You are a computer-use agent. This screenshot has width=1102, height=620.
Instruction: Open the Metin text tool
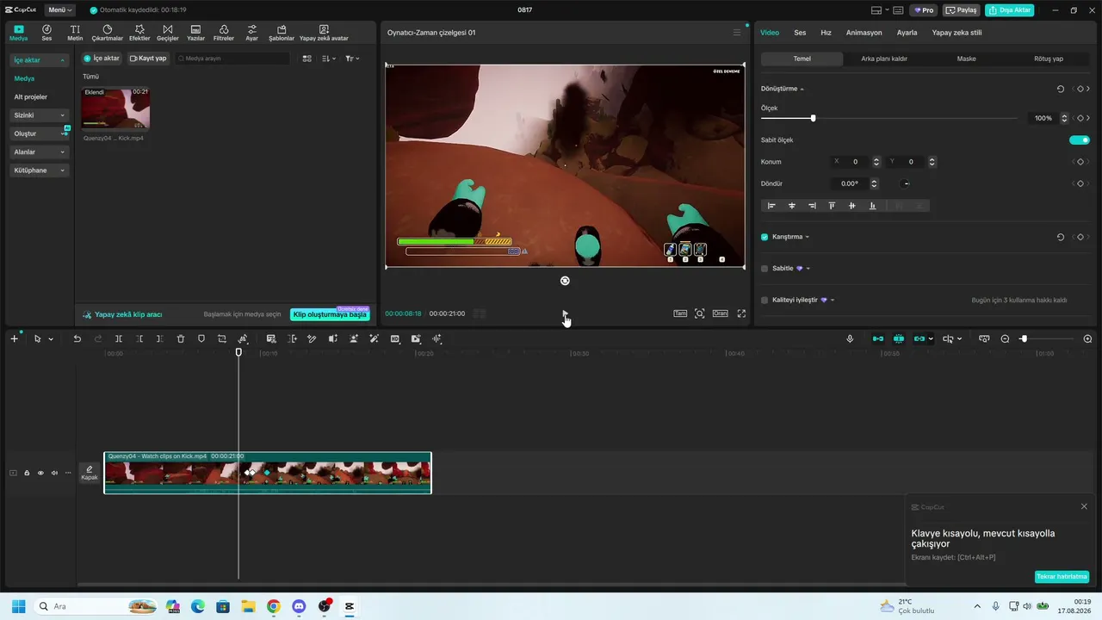tap(75, 33)
